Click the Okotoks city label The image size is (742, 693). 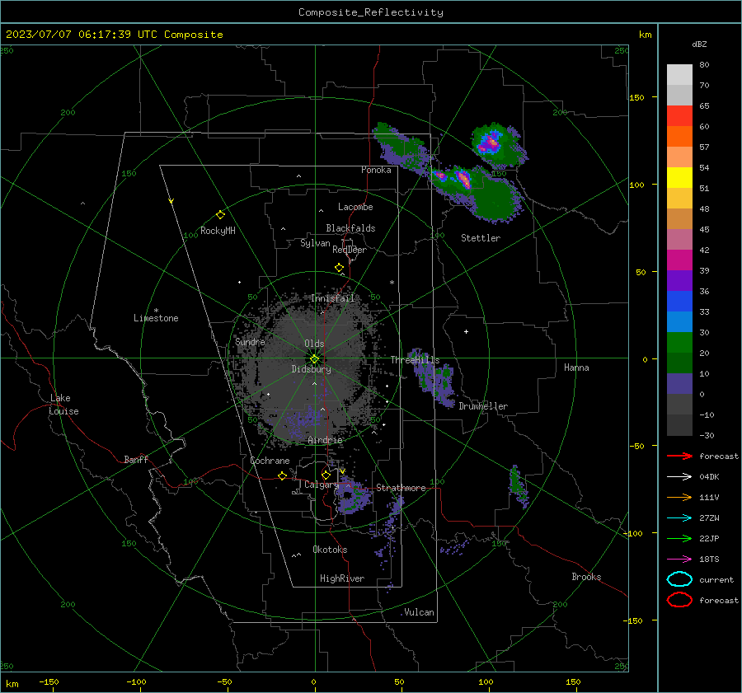coord(330,550)
